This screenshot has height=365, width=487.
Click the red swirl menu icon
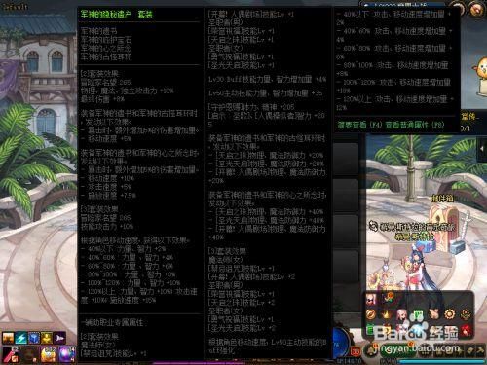466,330
